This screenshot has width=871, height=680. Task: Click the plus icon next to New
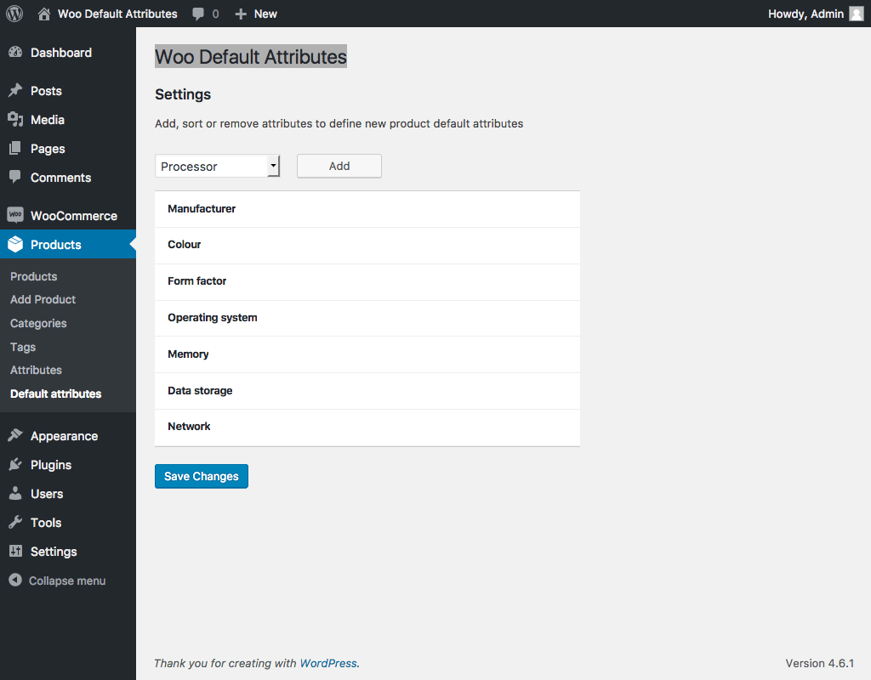point(241,14)
